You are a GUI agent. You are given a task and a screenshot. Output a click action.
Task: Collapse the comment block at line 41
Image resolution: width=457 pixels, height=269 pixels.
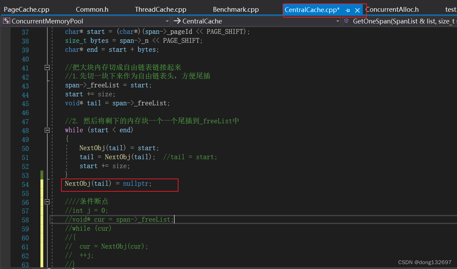pyautogui.click(x=47, y=68)
